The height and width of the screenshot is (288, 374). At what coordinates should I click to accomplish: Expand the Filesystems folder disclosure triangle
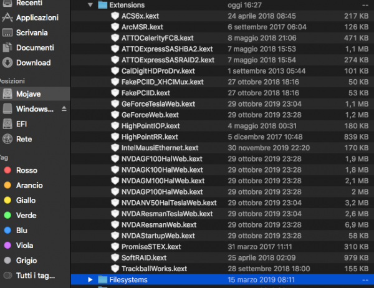pyautogui.click(x=90, y=280)
